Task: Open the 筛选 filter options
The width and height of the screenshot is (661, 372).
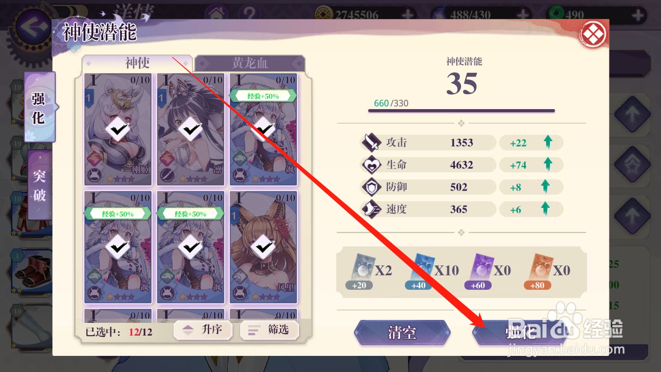Action: [x=269, y=330]
